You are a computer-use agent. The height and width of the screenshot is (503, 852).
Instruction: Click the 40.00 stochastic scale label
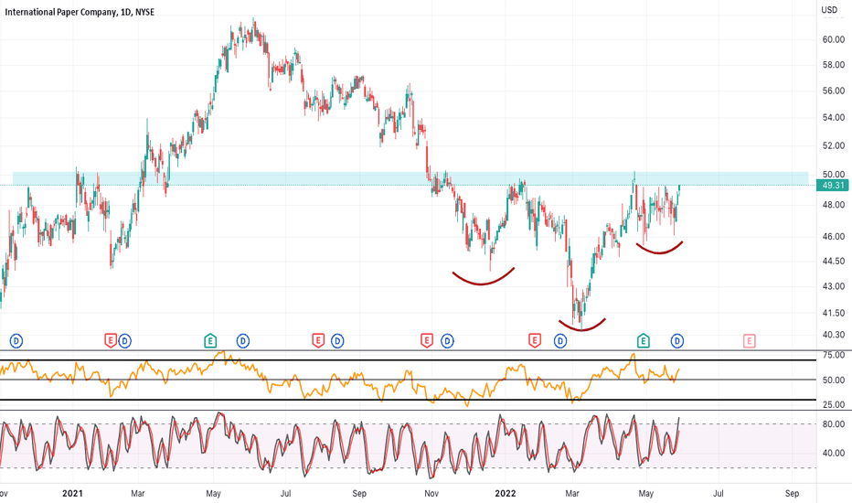pyautogui.click(x=834, y=453)
